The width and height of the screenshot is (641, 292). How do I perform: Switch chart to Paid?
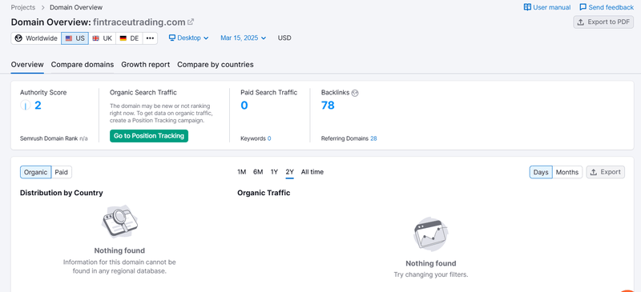coord(62,172)
